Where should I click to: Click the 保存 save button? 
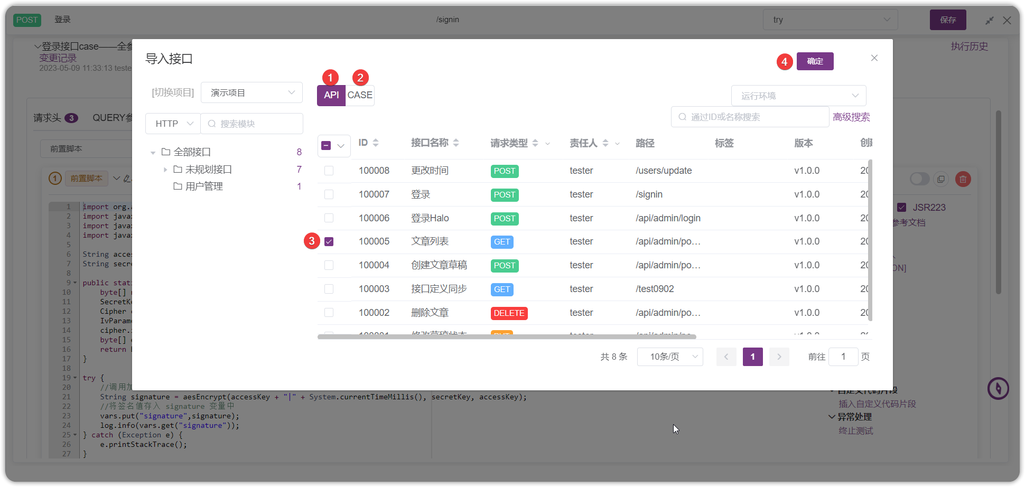pyautogui.click(x=948, y=20)
